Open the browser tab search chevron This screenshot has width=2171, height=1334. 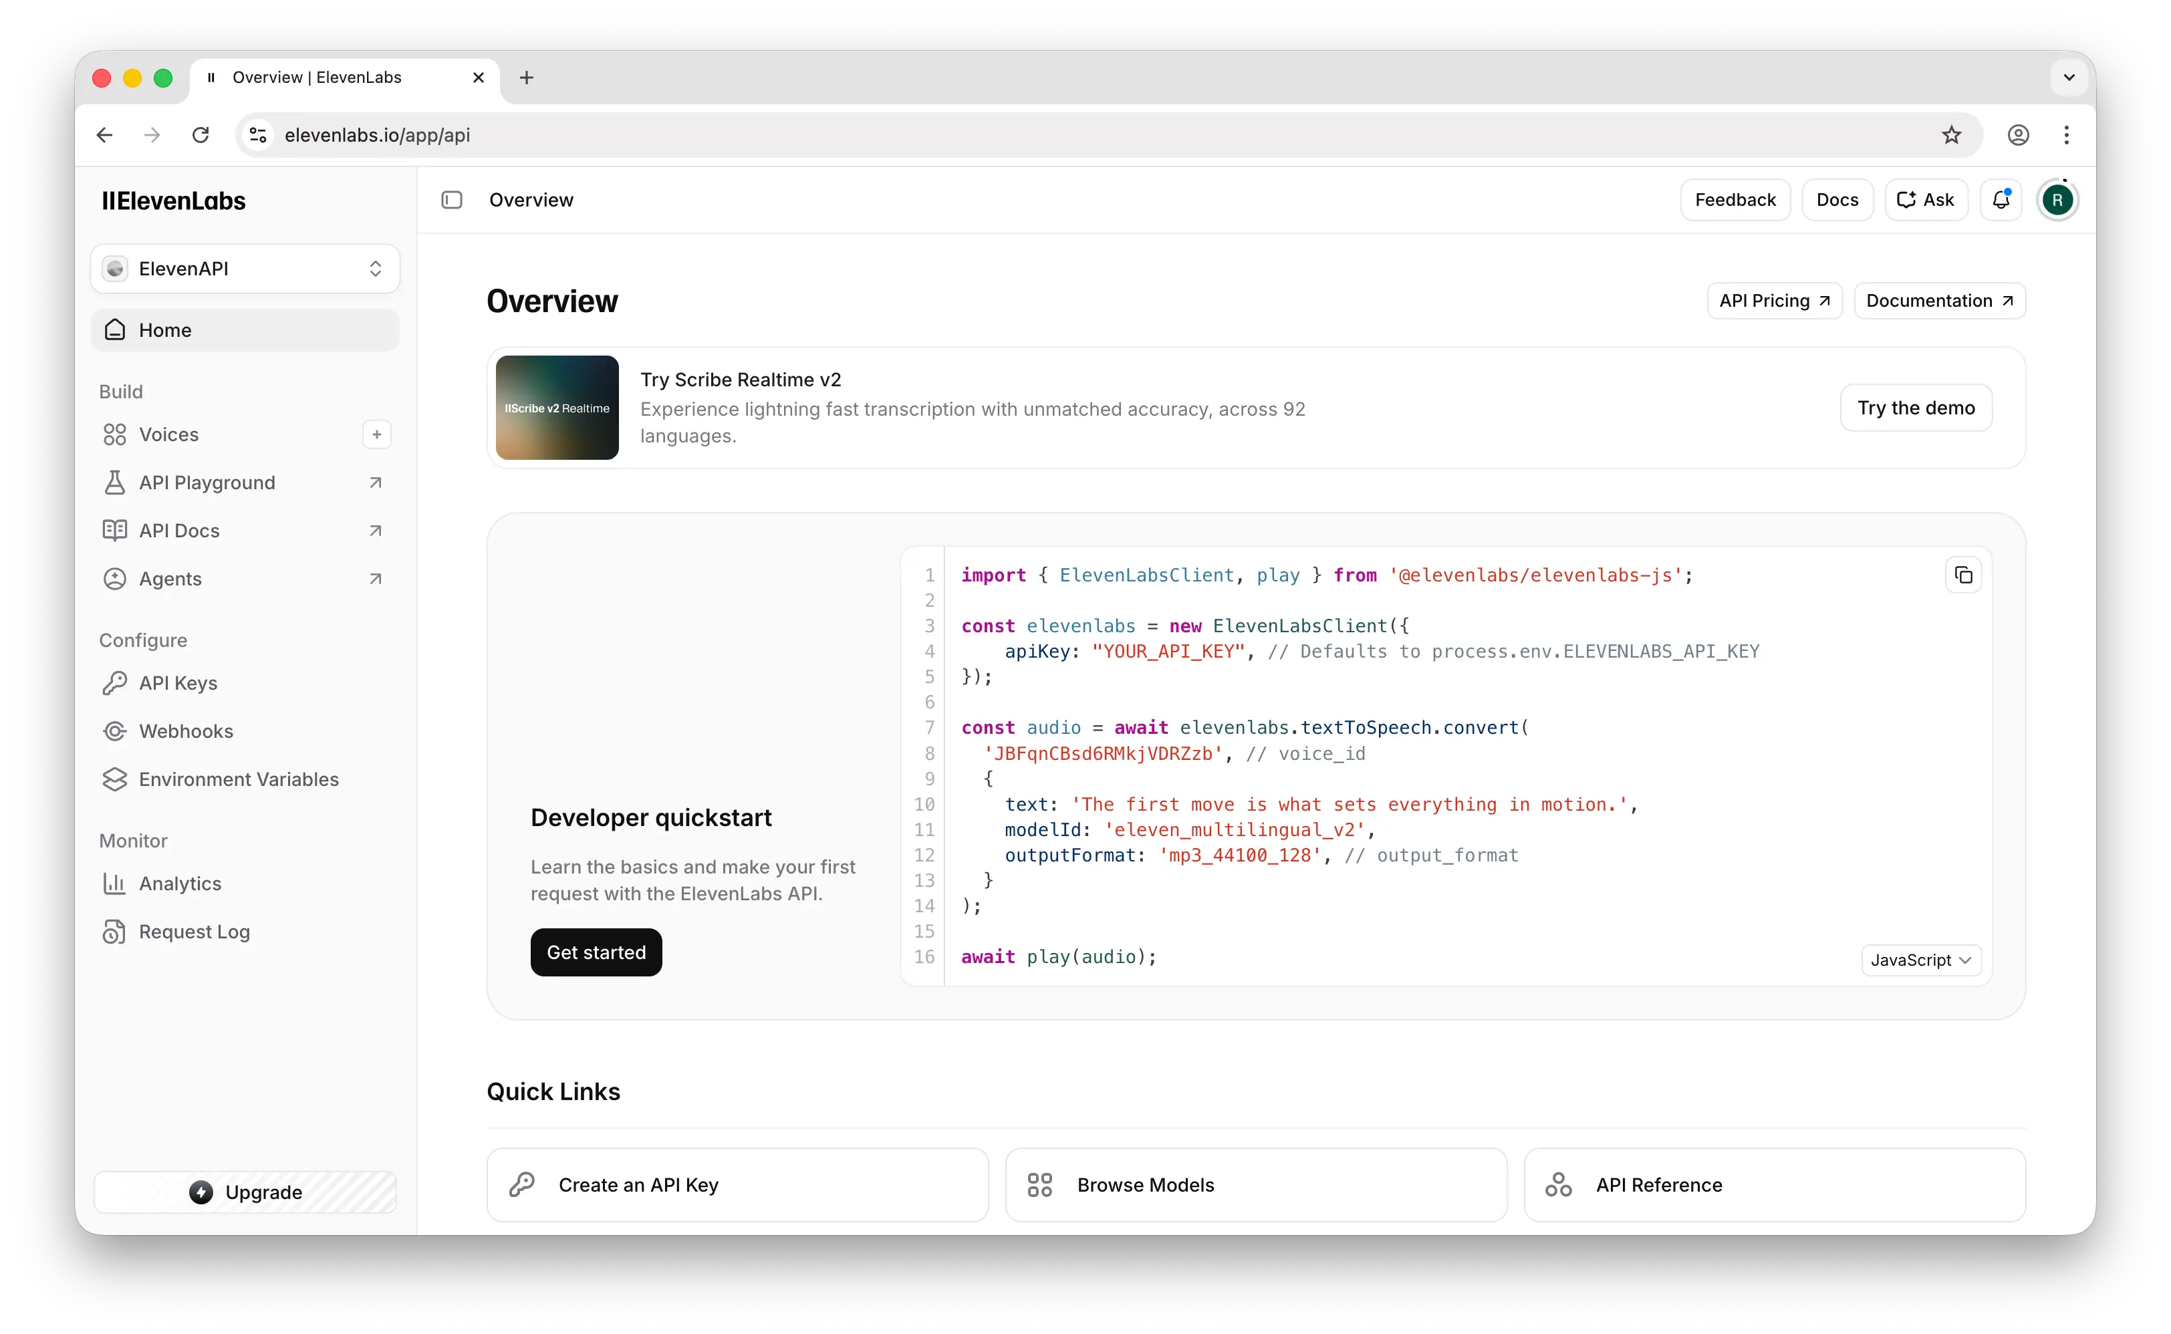tap(2069, 78)
